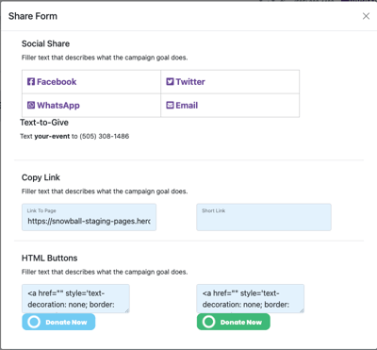The image size is (377, 350).
Task: Share via the WhatsApp link text
Action: [x=58, y=106]
